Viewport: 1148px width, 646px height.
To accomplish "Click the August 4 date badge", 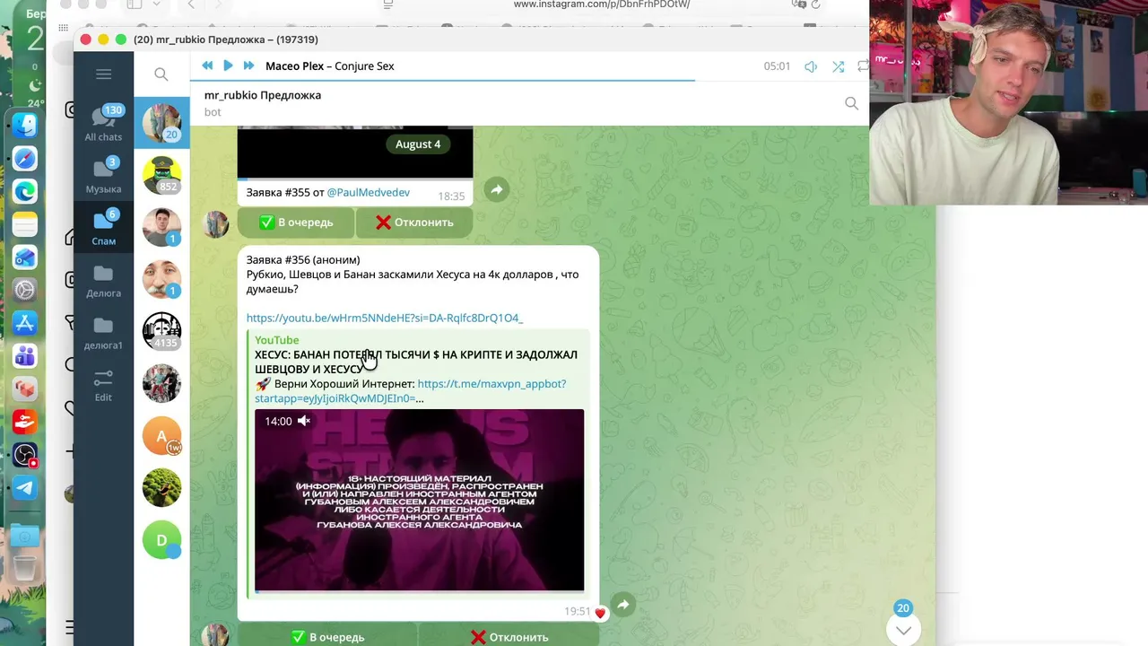I will (x=418, y=144).
